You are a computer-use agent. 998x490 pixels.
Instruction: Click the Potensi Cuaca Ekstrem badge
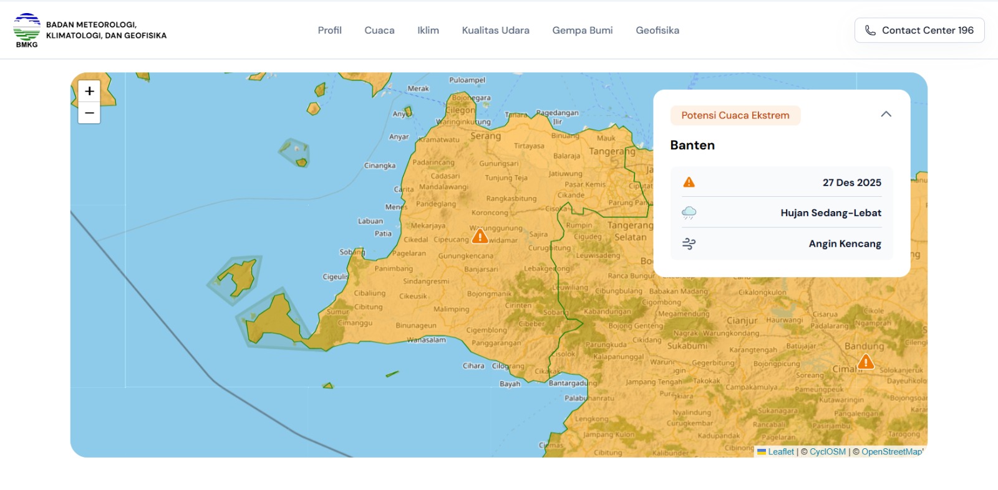[x=735, y=115]
